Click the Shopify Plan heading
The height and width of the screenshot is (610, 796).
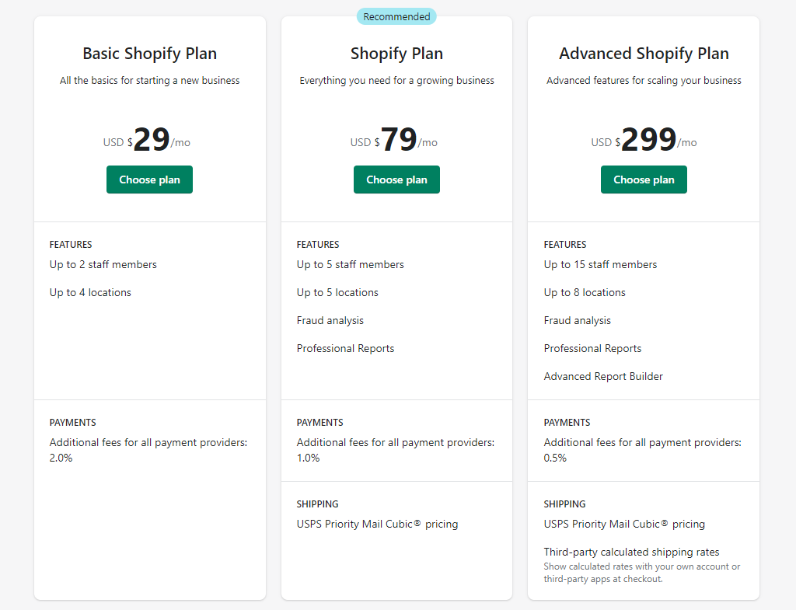coord(396,53)
